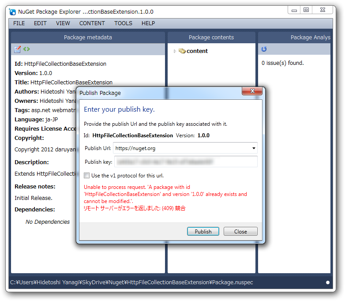Image resolution: width=345 pixels, height=301 pixels.
Task: Click the Owners metadata line
Action: click(45, 101)
